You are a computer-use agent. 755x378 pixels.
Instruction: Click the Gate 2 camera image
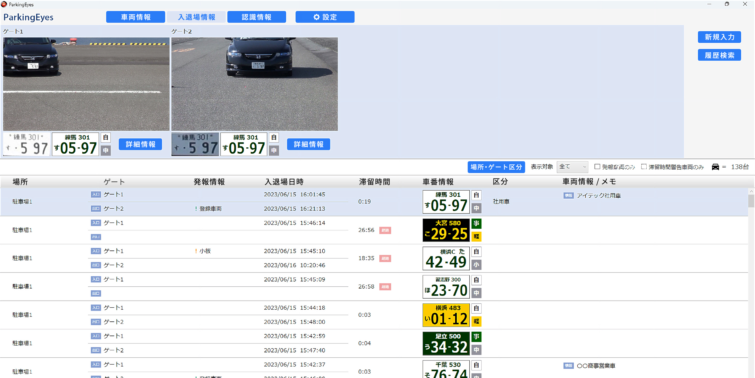[x=255, y=84]
